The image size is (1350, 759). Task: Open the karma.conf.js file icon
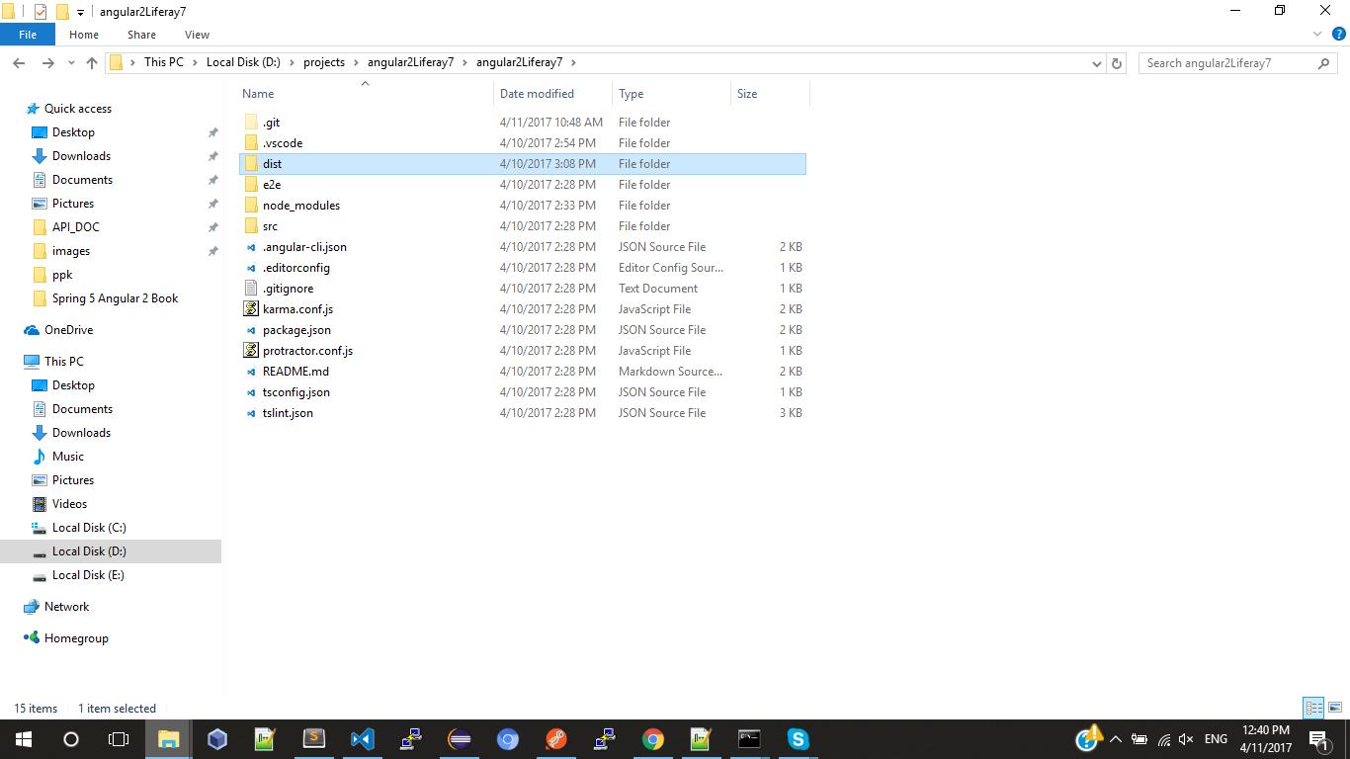click(x=251, y=309)
